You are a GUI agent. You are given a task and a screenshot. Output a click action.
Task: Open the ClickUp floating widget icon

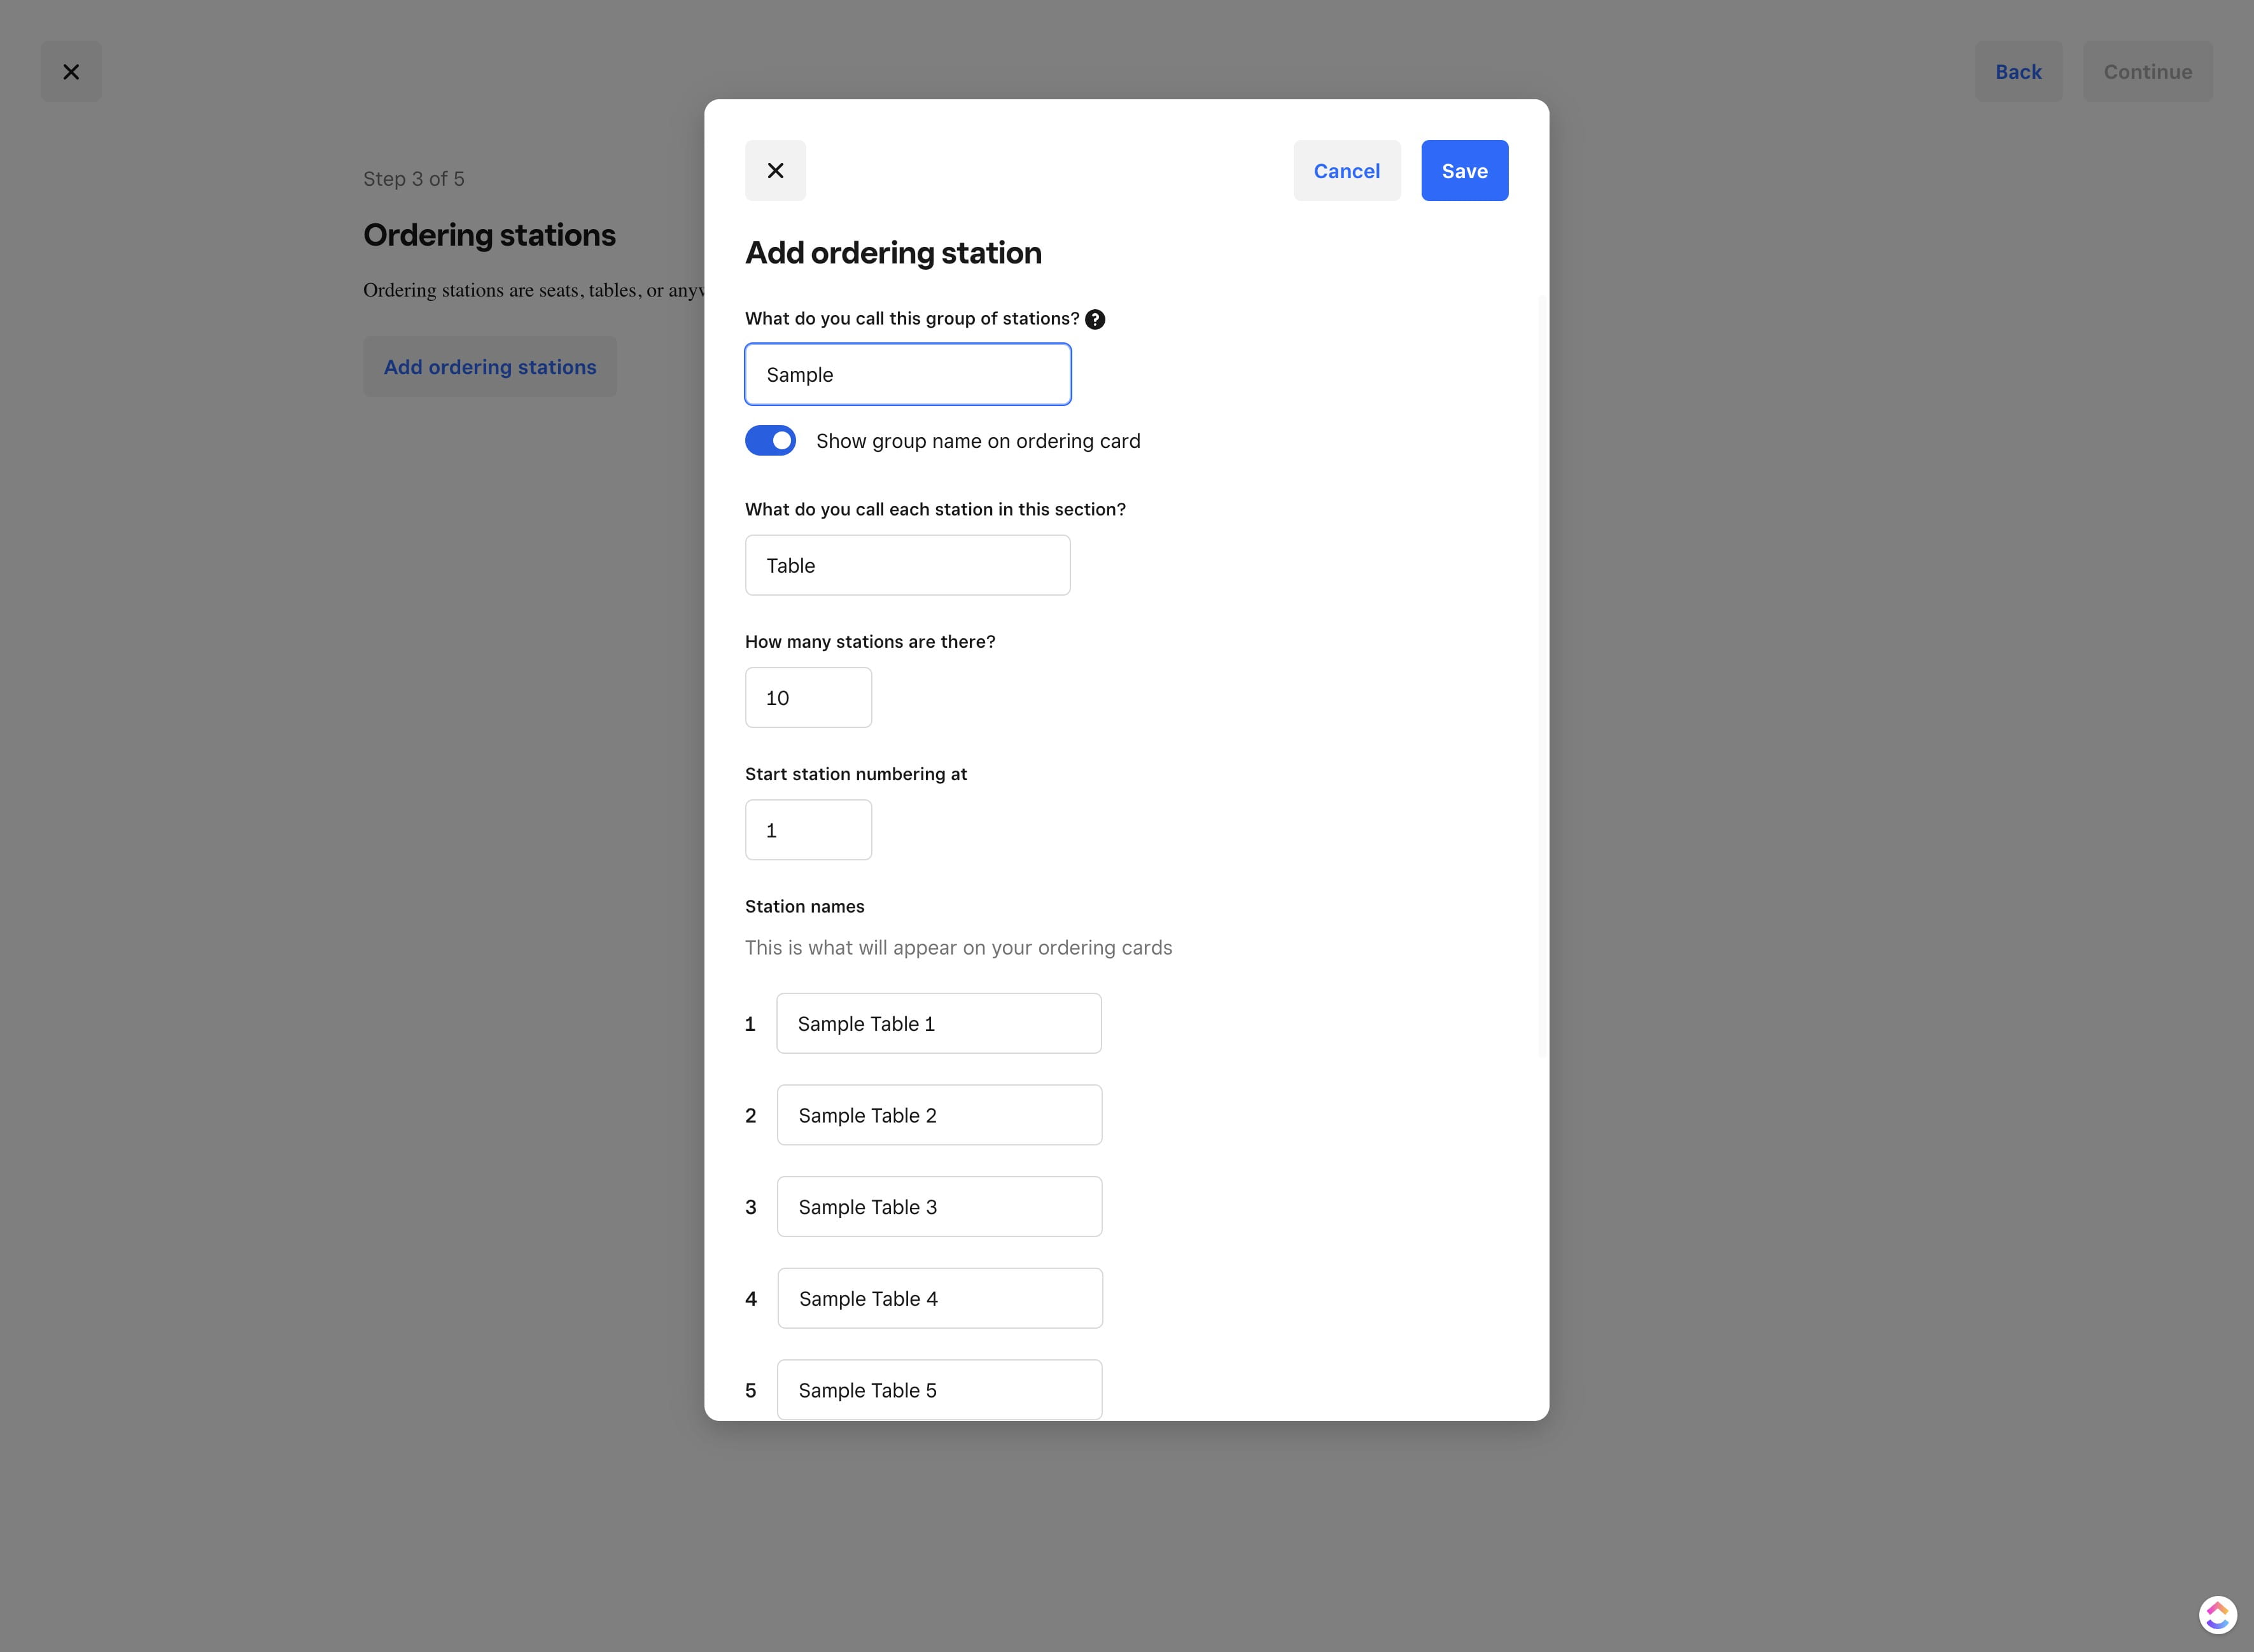point(2217,1614)
